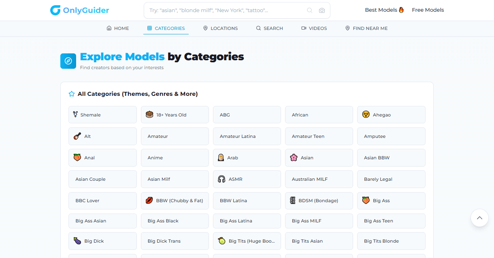Viewport: 494px width, 258px height.
Task: Select the Categories tab
Action: (166, 28)
